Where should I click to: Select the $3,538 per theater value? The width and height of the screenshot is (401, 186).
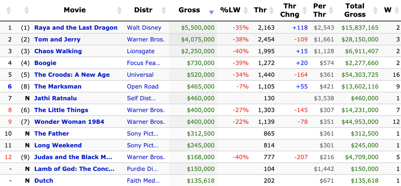click(324, 98)
